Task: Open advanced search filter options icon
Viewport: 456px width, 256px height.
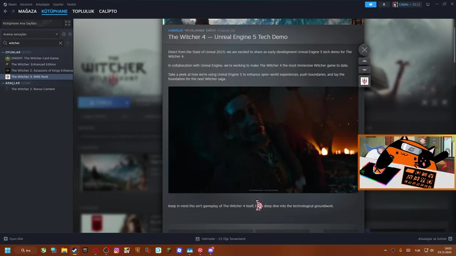Action: 68,43
